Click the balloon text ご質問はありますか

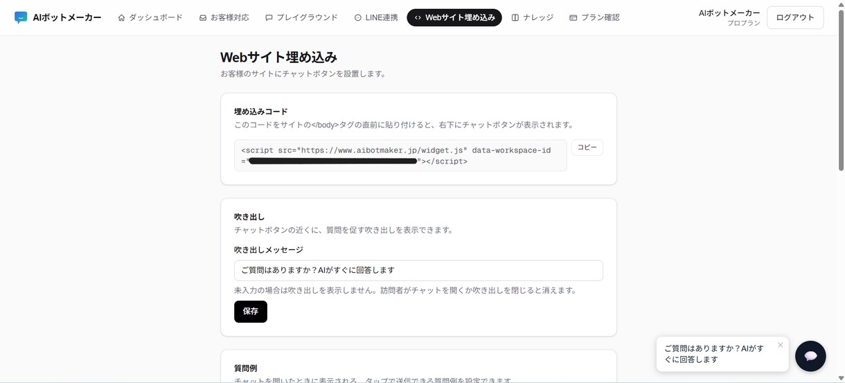(713, 354)
